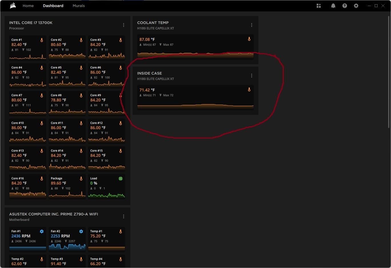This screenshot has width=391, height=268.
Task: Open fan settings for Fan #2
Action: [x=81, y=231]
